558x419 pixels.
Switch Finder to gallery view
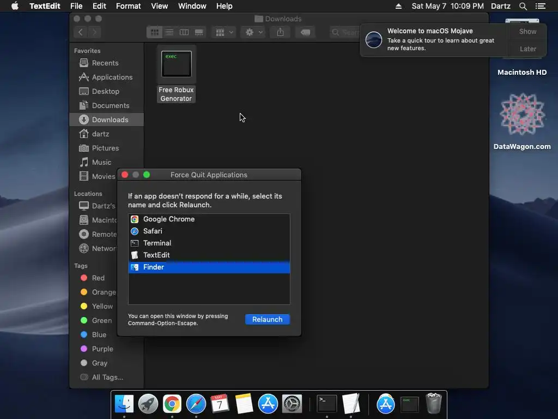199,32
